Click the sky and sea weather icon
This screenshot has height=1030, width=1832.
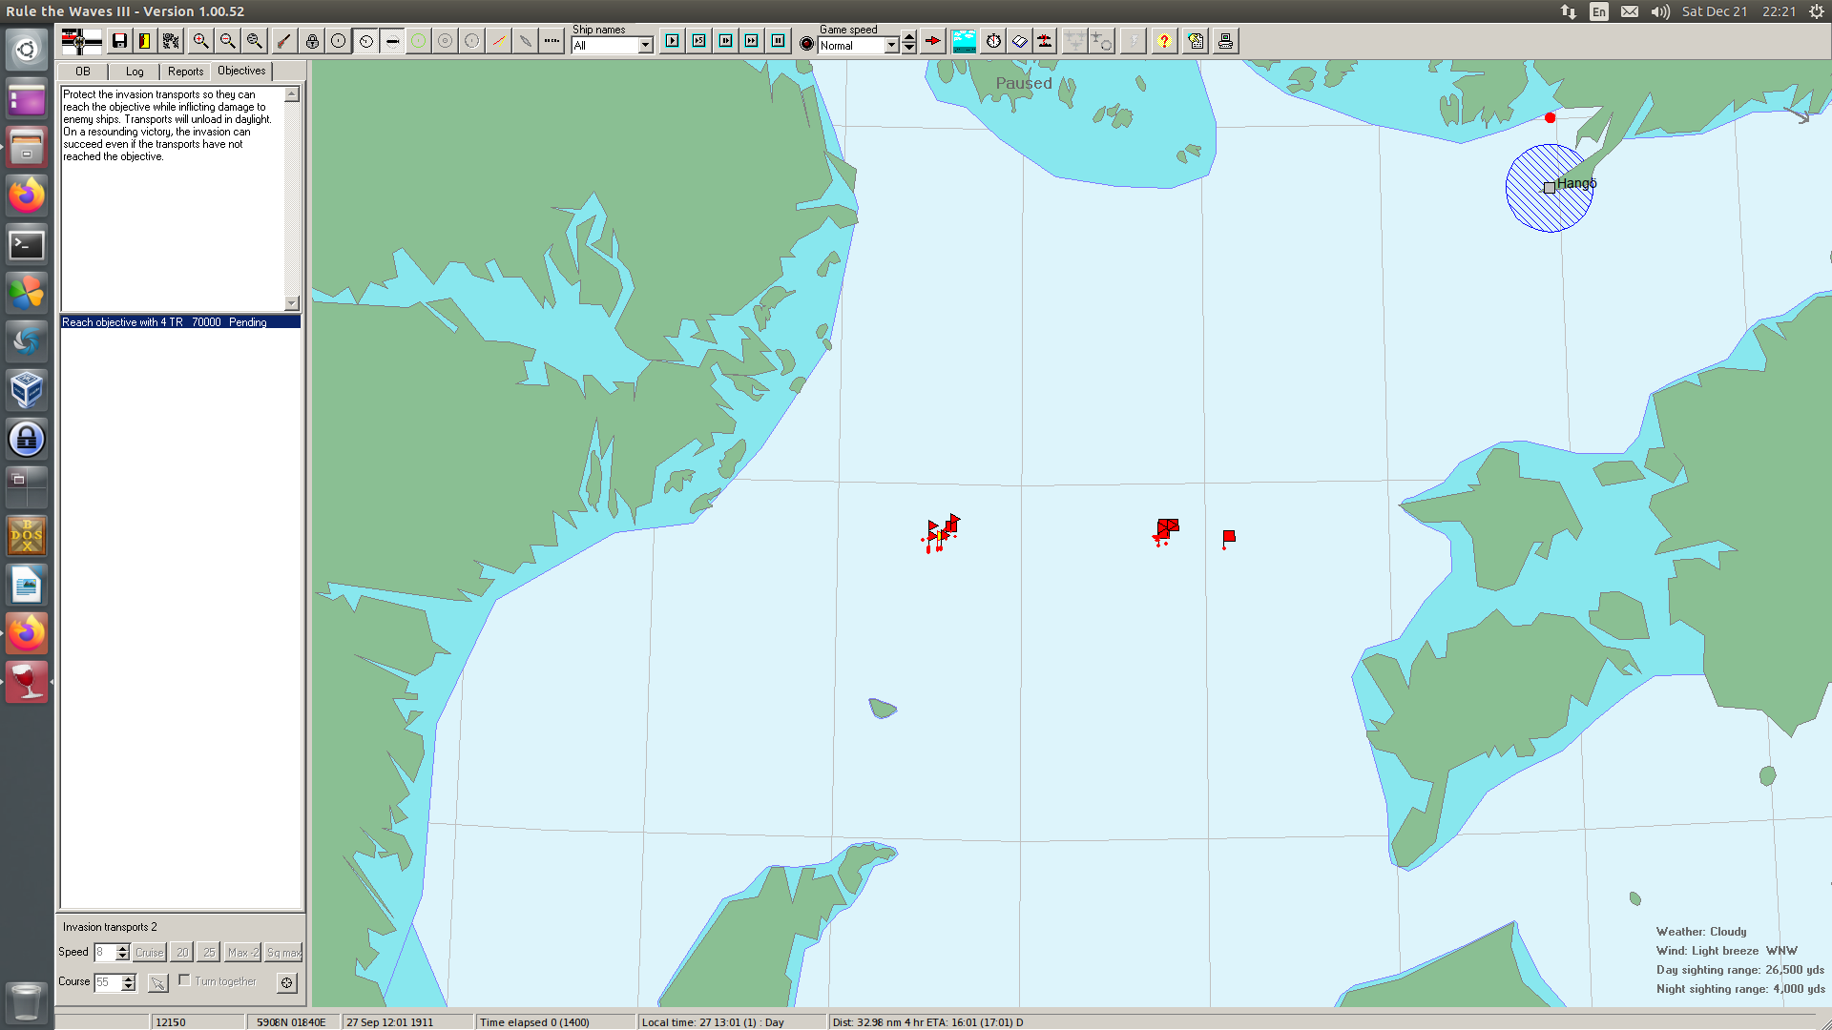964,41
